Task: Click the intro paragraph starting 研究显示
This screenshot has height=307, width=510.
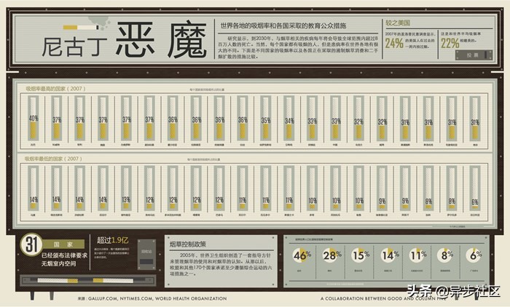Action: (x=298, y=47)
